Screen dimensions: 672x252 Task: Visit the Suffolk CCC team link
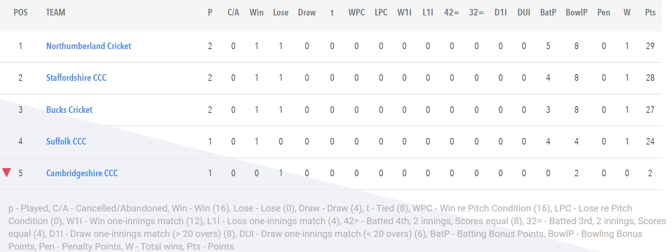(x=66, y=141)
